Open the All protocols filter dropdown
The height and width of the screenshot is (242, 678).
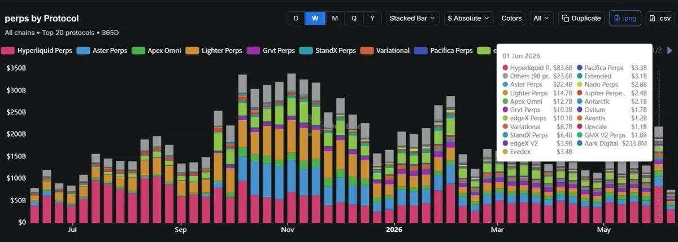tap(542, 18)
